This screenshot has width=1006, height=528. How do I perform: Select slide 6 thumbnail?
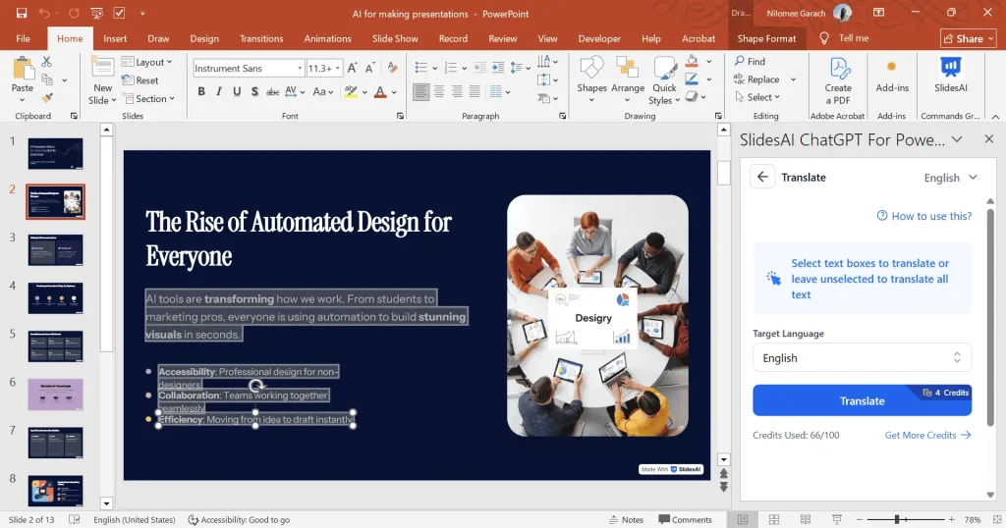click(55, 395)
